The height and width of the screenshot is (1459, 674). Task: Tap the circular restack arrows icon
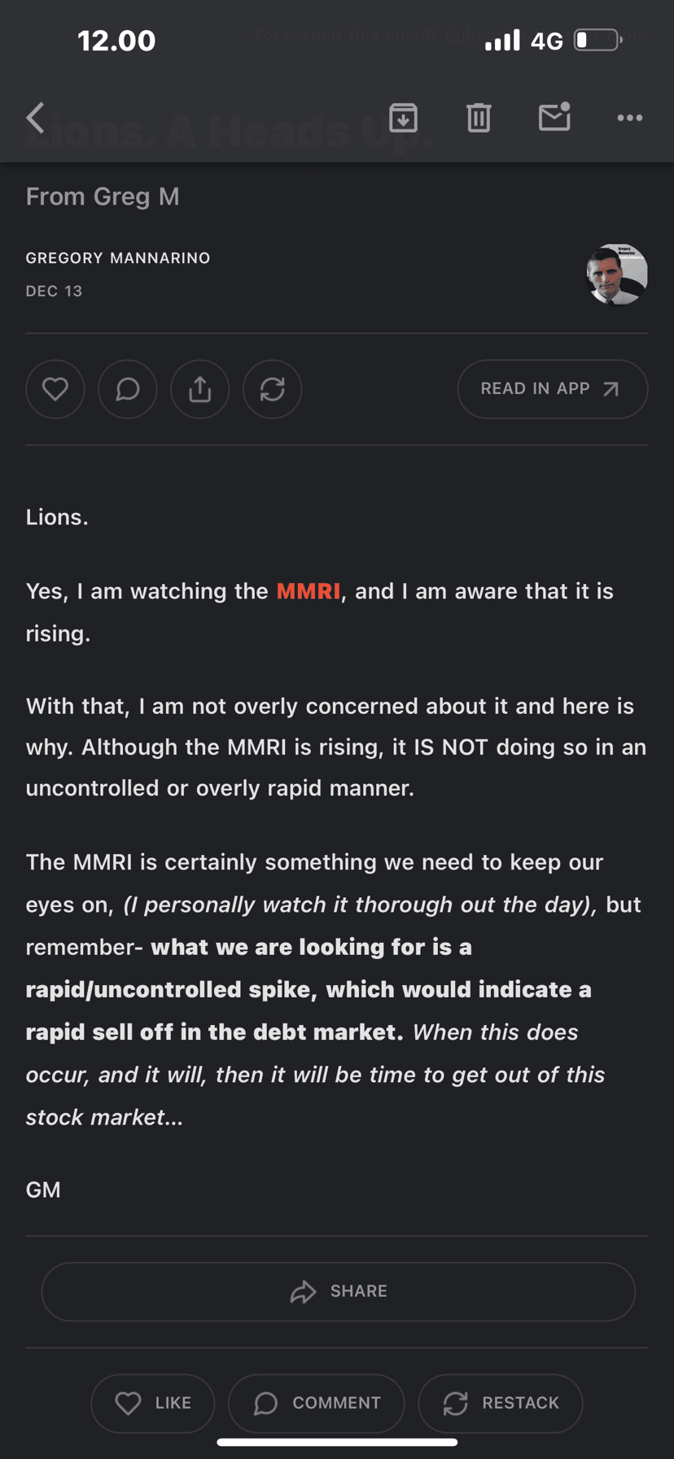[x=272, y=389]
